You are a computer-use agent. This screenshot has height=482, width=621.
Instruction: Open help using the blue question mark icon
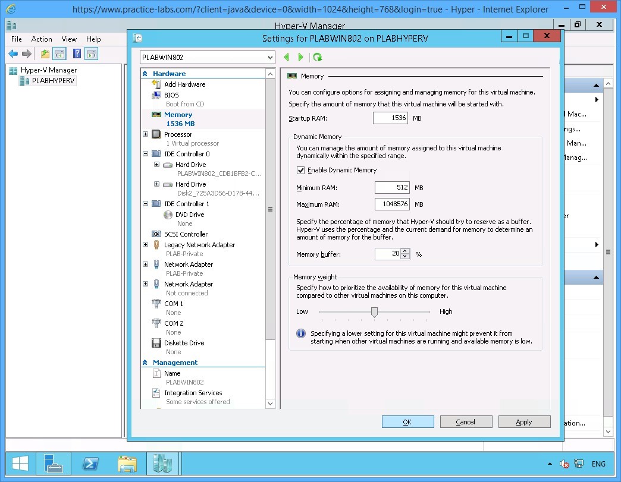point(76,54)
